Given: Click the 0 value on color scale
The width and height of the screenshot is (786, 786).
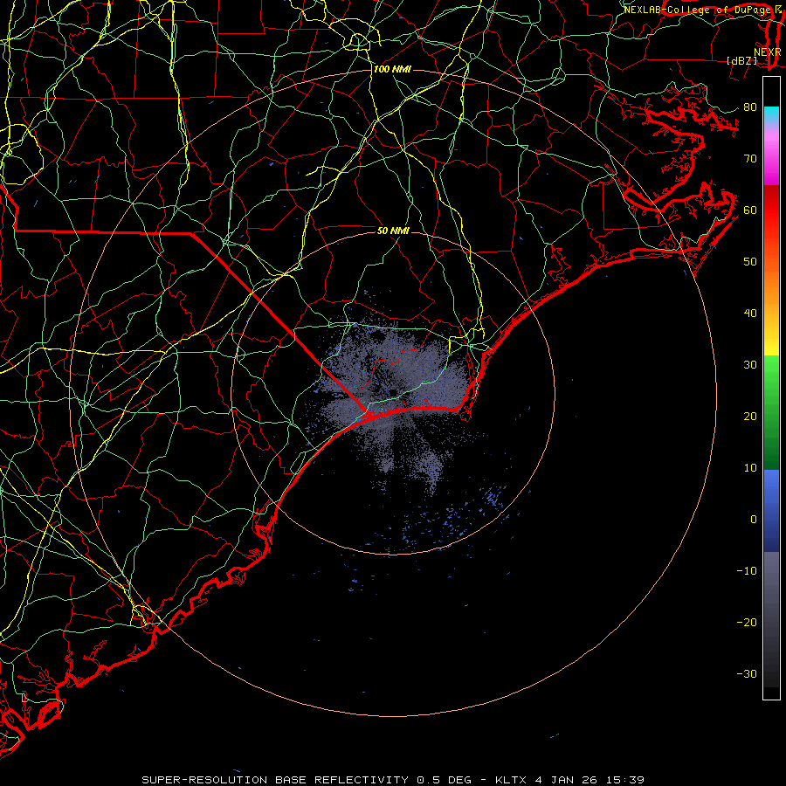Looking at the screenshot, I should click(x=754, y=520).
